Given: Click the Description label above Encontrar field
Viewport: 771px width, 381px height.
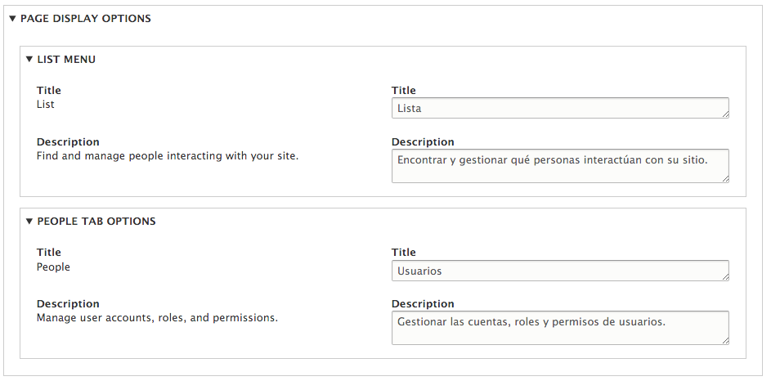Looking at the screenshot, I should (x=423, y=142).
